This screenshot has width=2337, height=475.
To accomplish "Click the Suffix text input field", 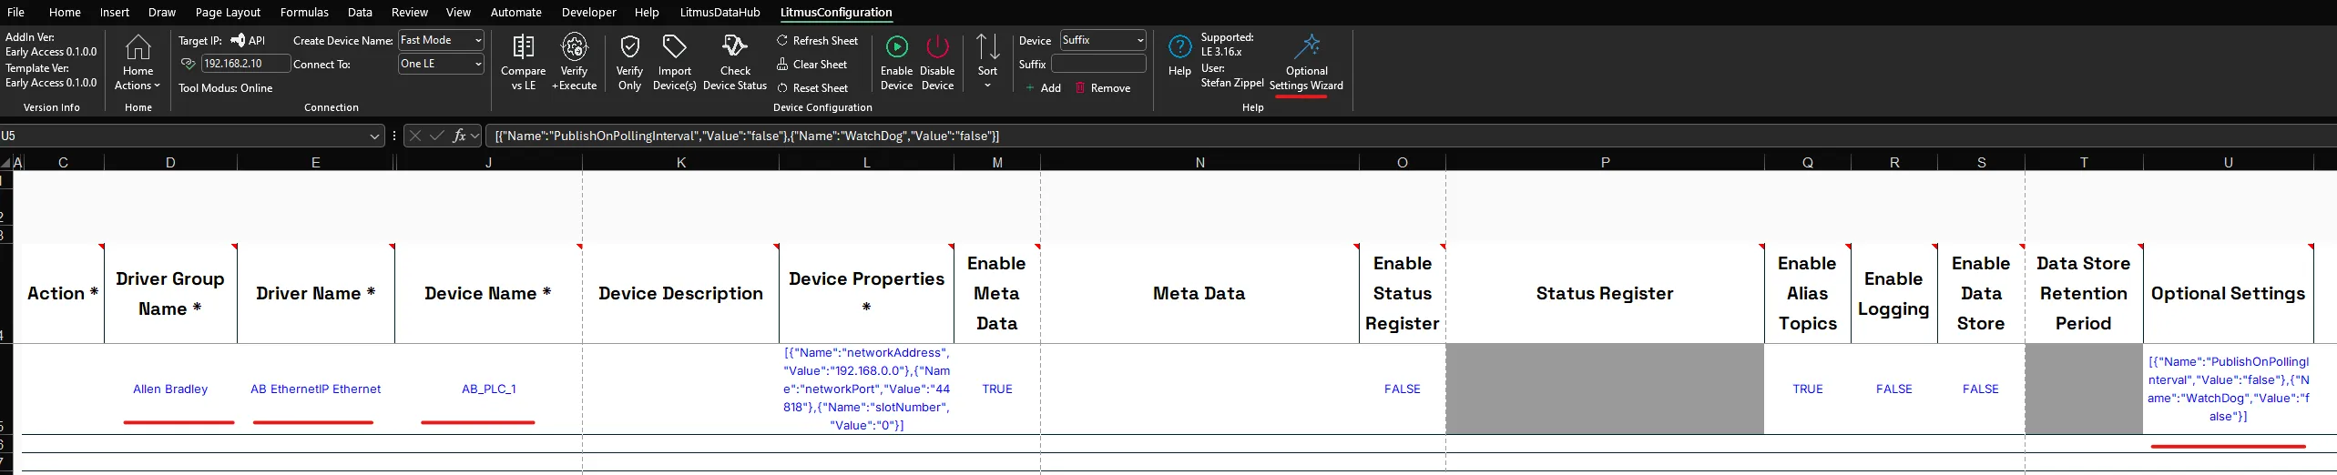I will point(1098,64).
